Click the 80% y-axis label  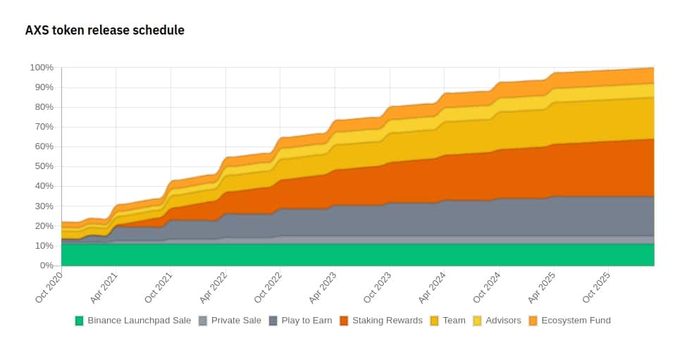44,107
